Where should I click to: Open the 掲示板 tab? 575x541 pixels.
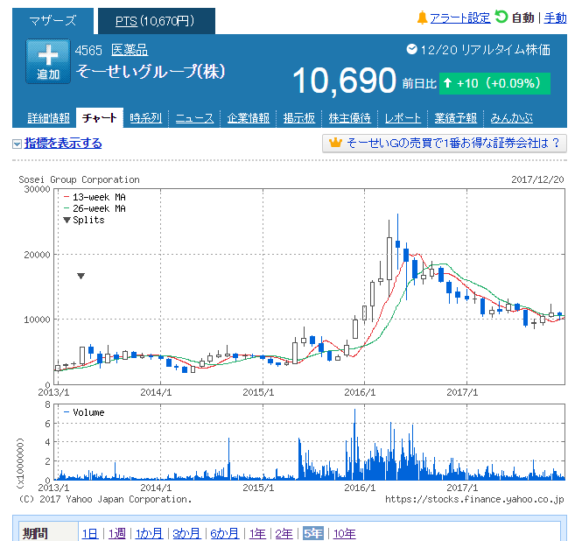coord(298,117)
